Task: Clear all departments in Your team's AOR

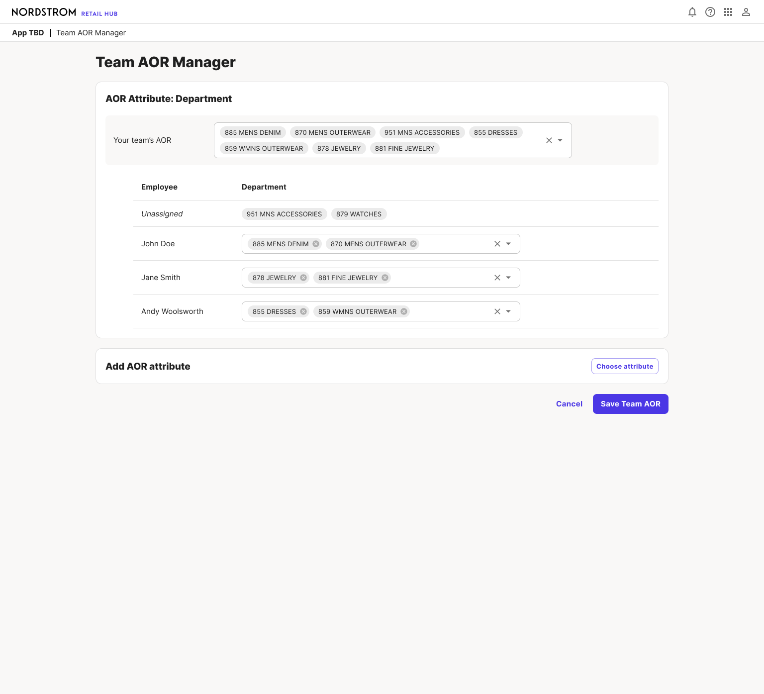Action: pyautogui.click(x=549, y=140)
